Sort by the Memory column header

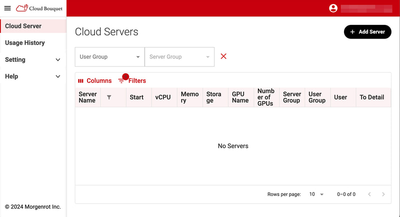pyautogui.click(x=190, y=97)
